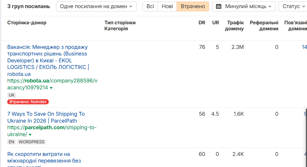Click the WORDPRESS category tag
Viewport: 307px width, 167px height.
tap(32, 142)
